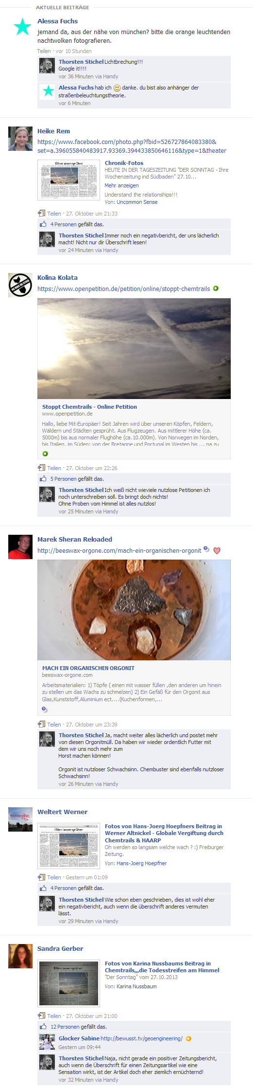Screen dimensions: 256x1090
Task: Open the Hans-Joerg Hoepfner author link
Action: (141, 863)
